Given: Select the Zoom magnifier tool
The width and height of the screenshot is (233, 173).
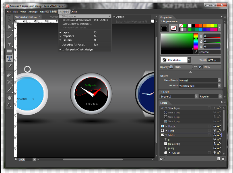Looking at the screenshot, I should point(9,105).
